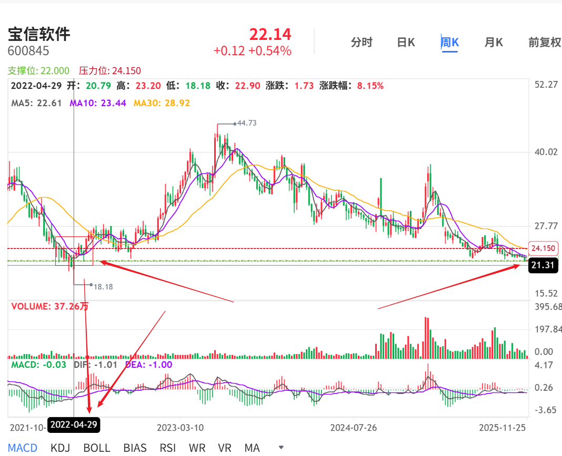Click the 开: 20.79 open readout

coord(89,86)
